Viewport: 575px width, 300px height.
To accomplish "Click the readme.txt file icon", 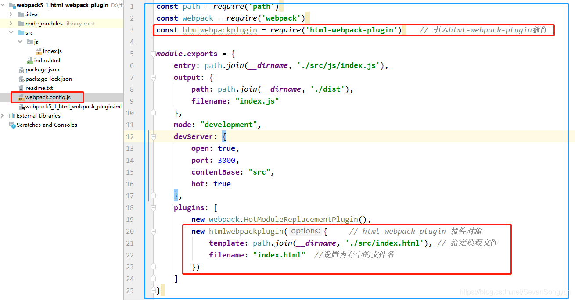I will pos(21,88).
